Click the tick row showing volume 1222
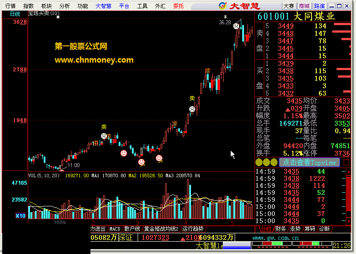Screen dimensions: 356x254 coord(300,179)
